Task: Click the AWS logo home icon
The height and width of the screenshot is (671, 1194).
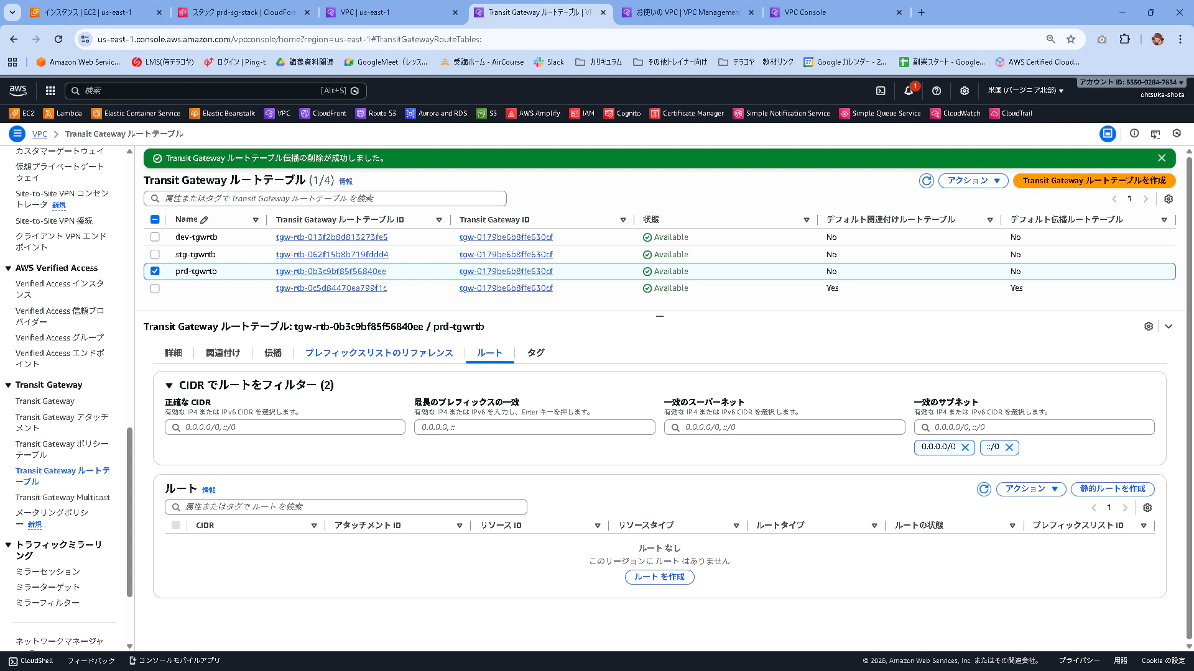Action: (18, 91)
